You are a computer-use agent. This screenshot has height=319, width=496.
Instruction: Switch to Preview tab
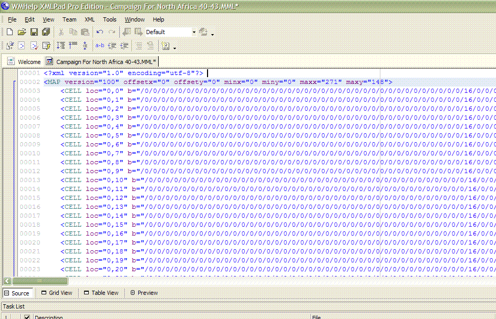click(144, 293)
